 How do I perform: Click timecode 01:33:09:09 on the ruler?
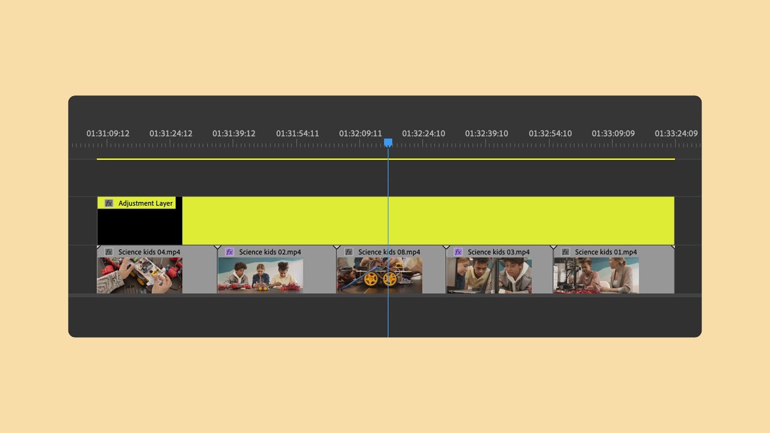(613, 134)
